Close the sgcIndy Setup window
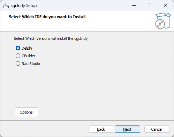Screen dimensions: 174x137 pyautogui.click(x=166, y=5)
